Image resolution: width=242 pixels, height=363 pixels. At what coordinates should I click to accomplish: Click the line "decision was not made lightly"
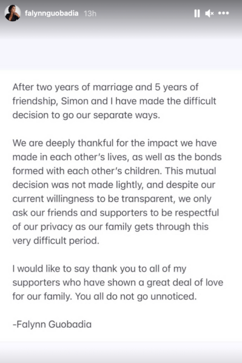[114, 185]
